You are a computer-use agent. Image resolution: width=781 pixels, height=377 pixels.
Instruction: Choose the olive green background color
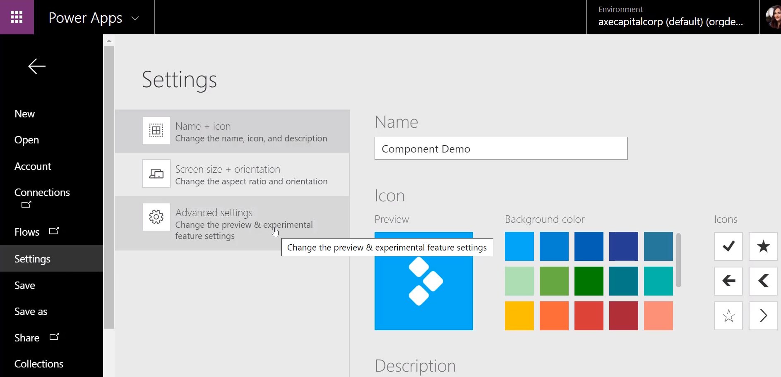pyautogui.click(x=554, y=281)
